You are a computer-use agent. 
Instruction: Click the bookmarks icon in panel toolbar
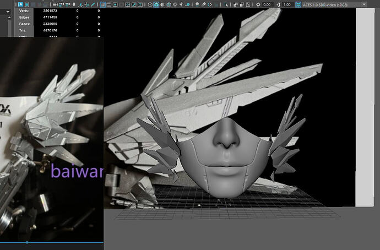tap(74, 4)
